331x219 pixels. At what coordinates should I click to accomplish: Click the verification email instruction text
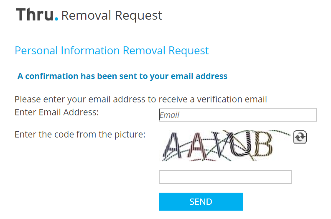[x=141, y=99]
